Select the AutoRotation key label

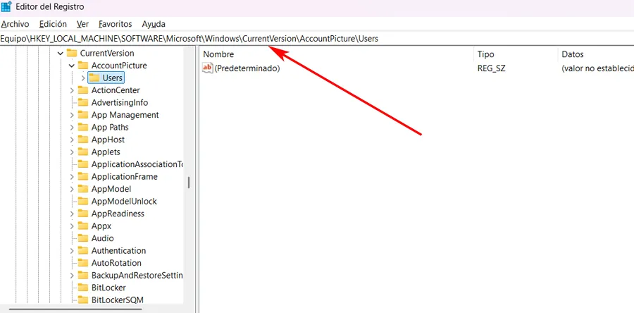coord(116,263)
